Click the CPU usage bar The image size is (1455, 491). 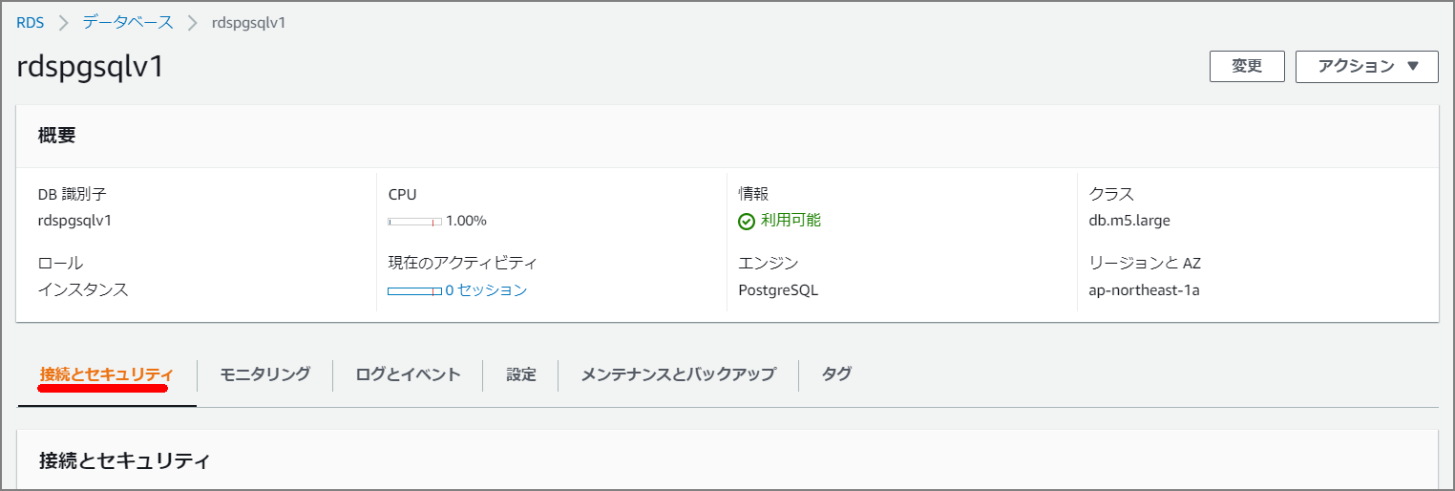pyautogui.click(x=414, y=222)
